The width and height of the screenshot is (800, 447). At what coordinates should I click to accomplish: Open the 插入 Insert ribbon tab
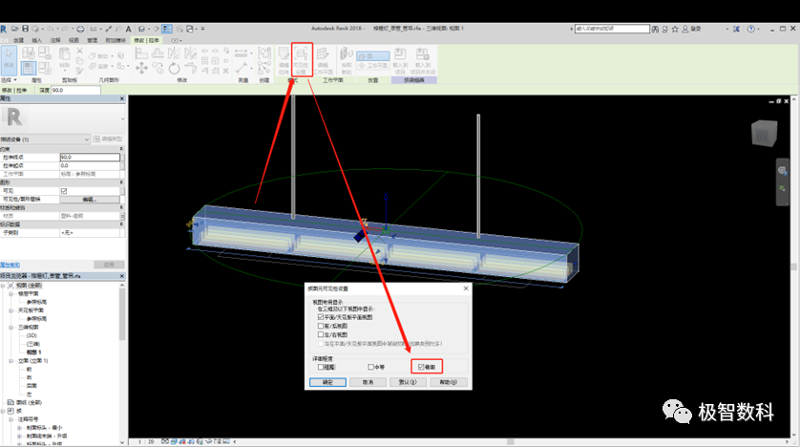point(36,40)
